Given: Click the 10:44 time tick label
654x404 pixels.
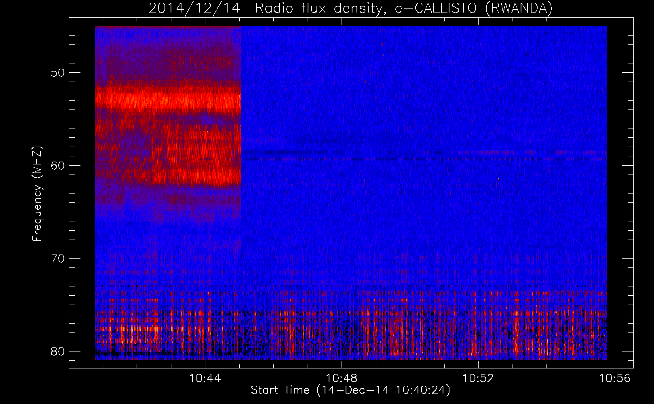Looking at the screenshot, I should (205, 378).
